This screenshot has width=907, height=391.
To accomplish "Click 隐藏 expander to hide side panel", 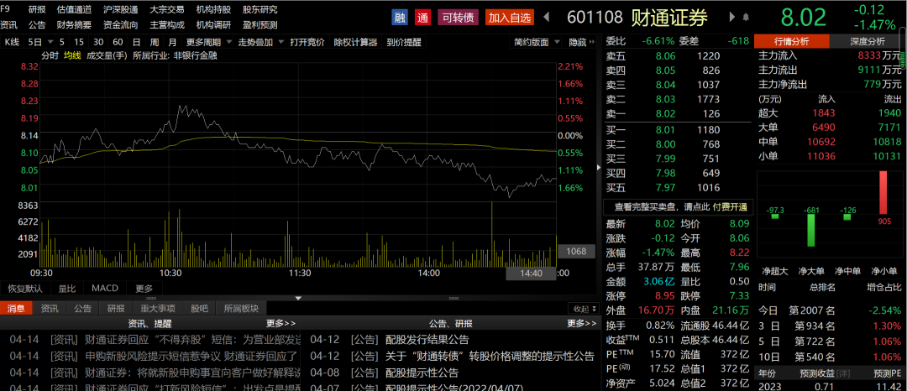I will pos(581,42).
